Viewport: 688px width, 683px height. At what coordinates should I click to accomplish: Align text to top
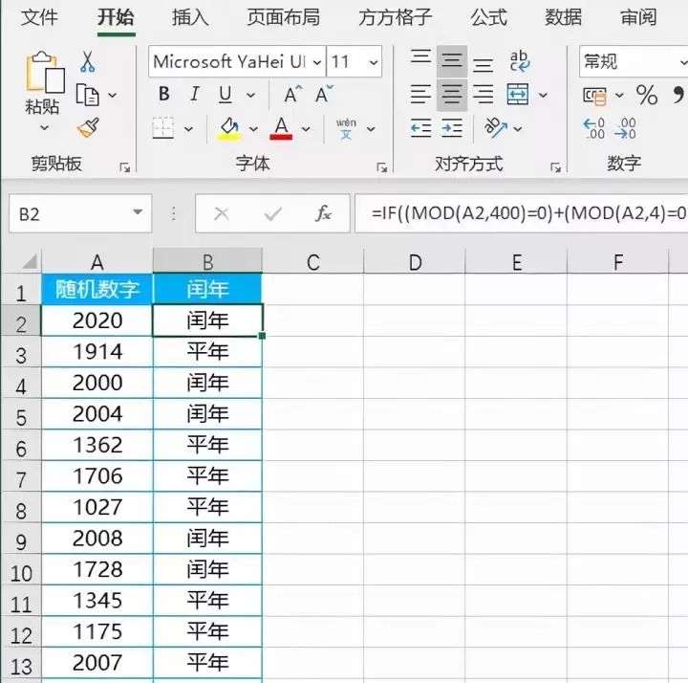coord(420,57)
